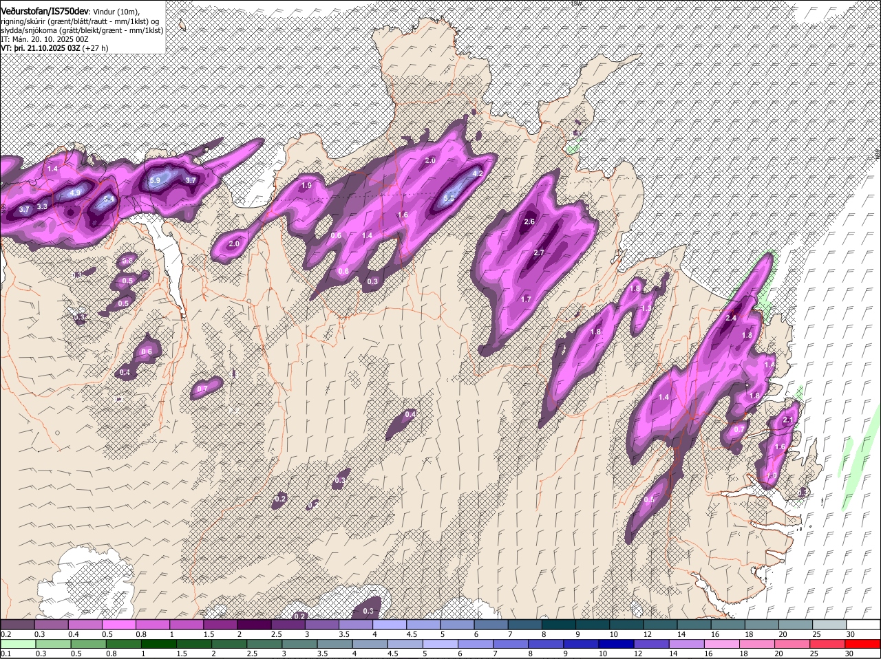Click the 'slydda/snjókoma' legend description line
Image resolution: width=881 pixels, height=659 pixels.
point(82,30)
